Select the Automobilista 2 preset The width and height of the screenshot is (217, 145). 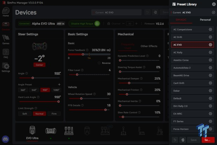[192, 68]
